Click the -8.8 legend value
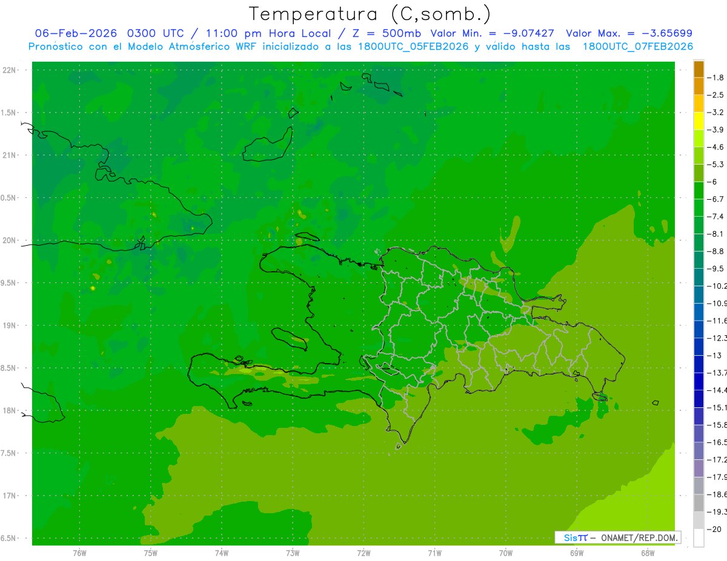The image size is (727, 561). coord(716,251)
